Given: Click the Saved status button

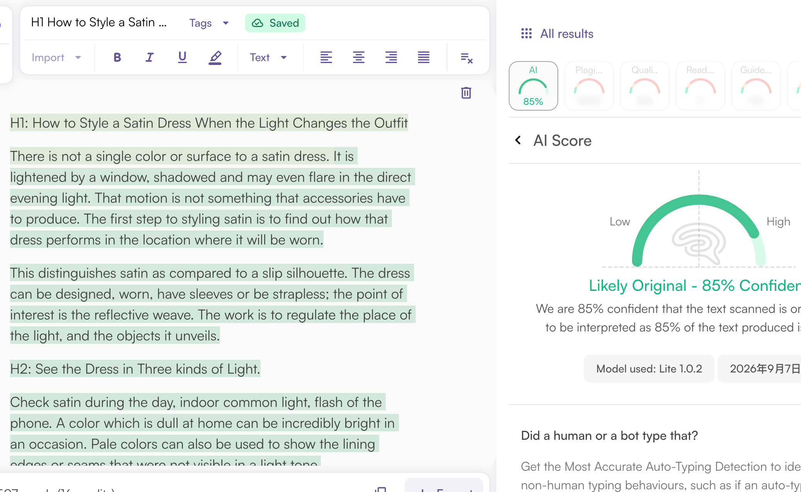Looking at the screenshot, I should tap(275, 23).
